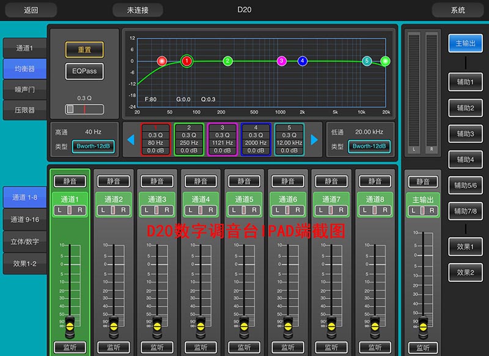Click the green EQ band 2 node
Image resolution: width=489 pixels, height=356 pixels.
pyautogui.click(x=227, y=61)
